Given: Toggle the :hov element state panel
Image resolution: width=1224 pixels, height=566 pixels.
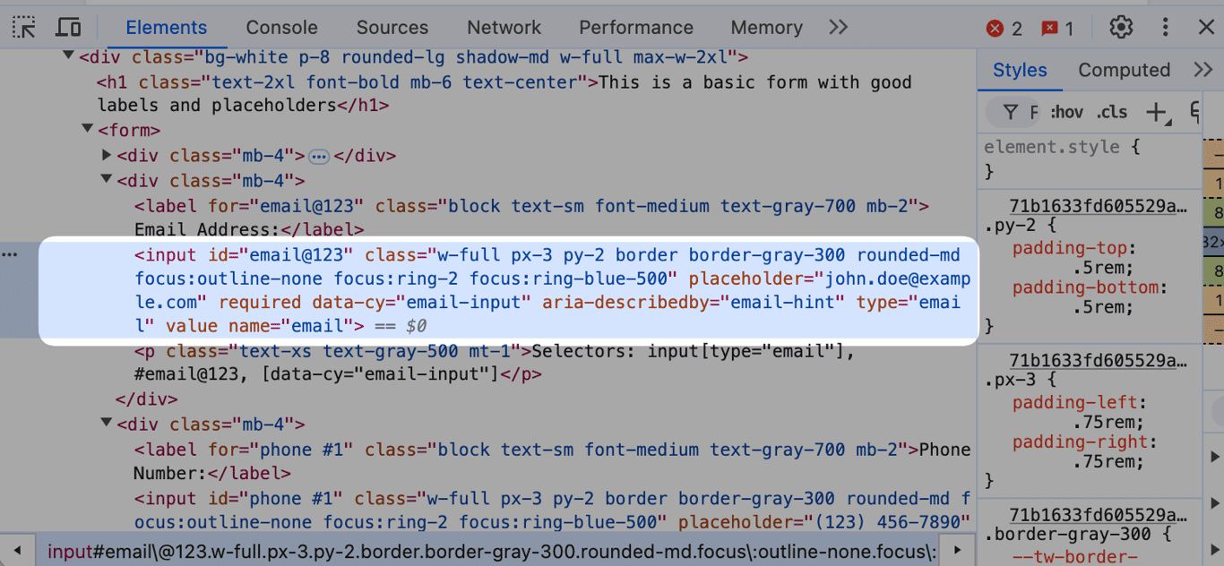Looking at the screenshot, I should click(x=1067, y=113).
